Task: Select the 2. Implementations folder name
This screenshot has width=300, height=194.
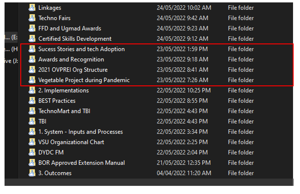Action: tap(63, 91)
